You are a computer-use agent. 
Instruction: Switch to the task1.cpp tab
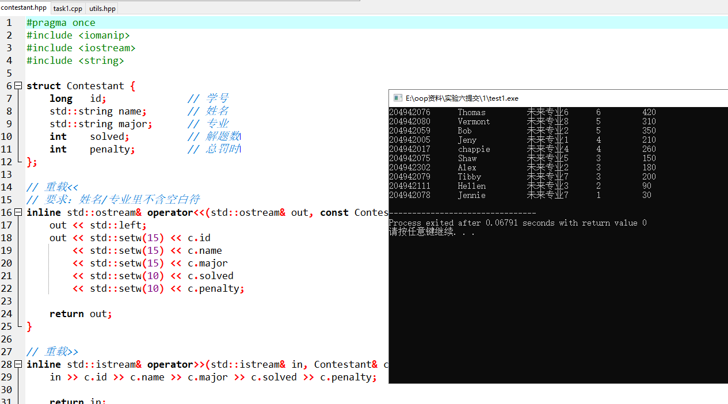67,8
